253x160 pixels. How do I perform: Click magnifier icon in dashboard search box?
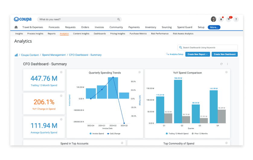tap(181, 48)
